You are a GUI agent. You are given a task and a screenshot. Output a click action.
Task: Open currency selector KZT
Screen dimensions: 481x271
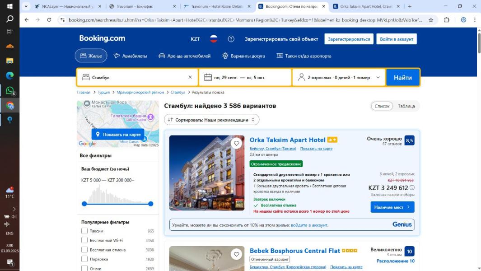point(195,39)
